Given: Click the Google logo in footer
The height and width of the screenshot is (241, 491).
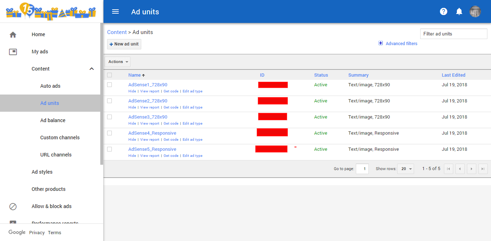Looking at the screenshot, I should [17, 232].
